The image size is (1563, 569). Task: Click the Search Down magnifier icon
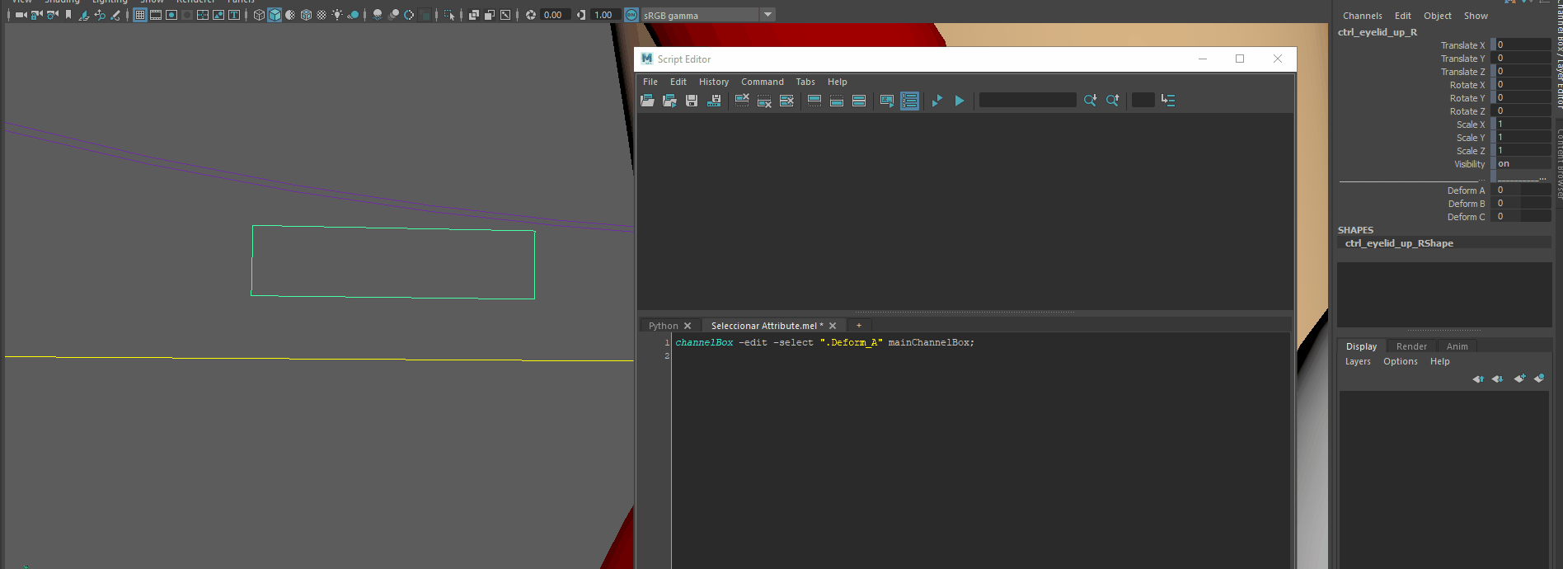[x=1090, y=101]
